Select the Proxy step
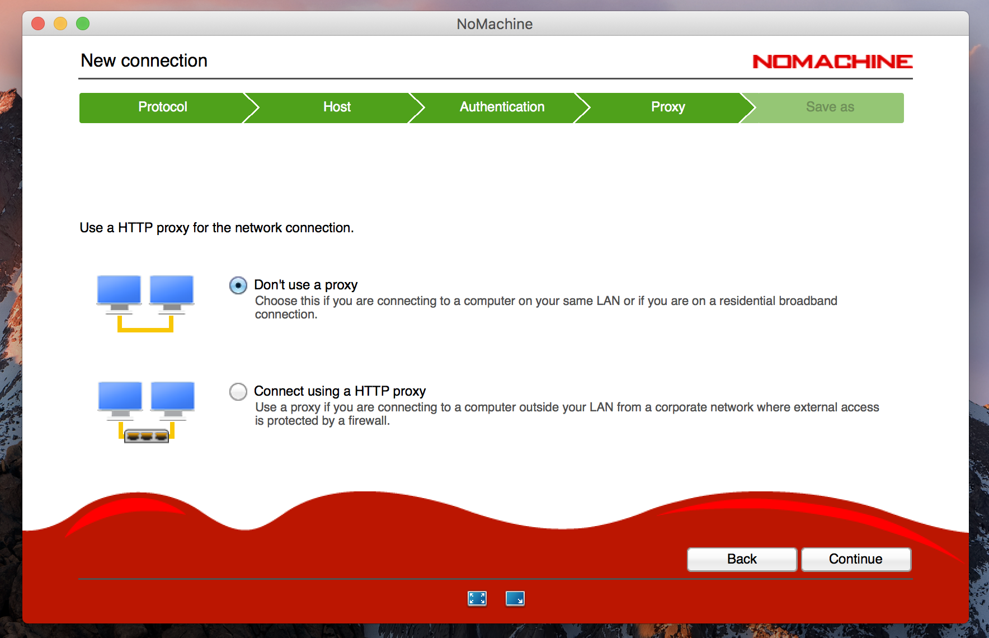The height and width of the screenshot is (638, 989). (x=667, y=107)
